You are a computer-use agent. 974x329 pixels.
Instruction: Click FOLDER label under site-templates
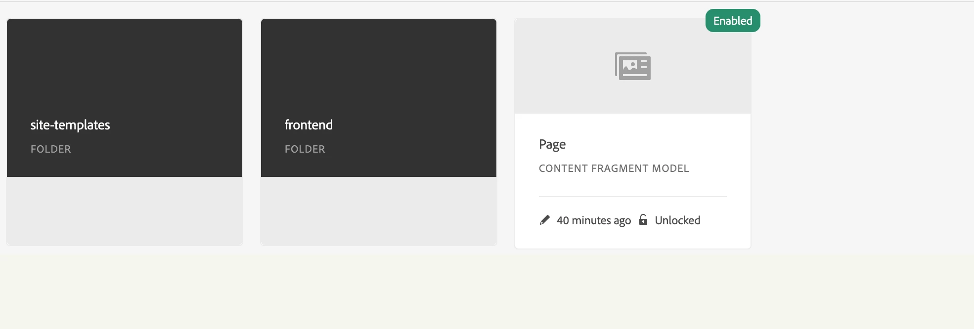[51, 149]
